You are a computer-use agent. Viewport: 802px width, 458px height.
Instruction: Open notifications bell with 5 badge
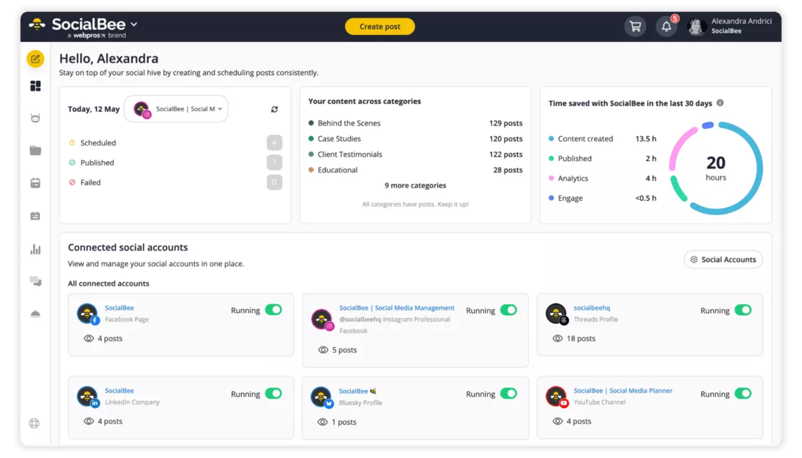(666, 27)
